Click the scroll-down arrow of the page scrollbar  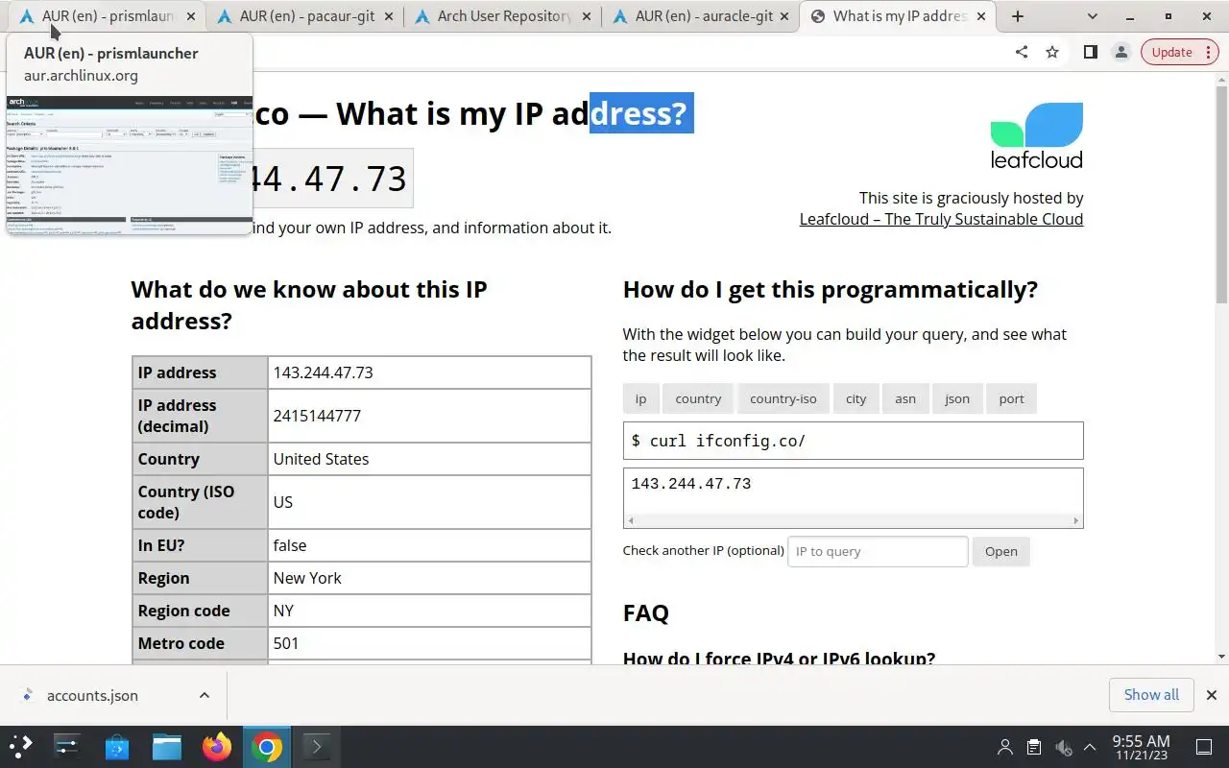point(1221,657)
